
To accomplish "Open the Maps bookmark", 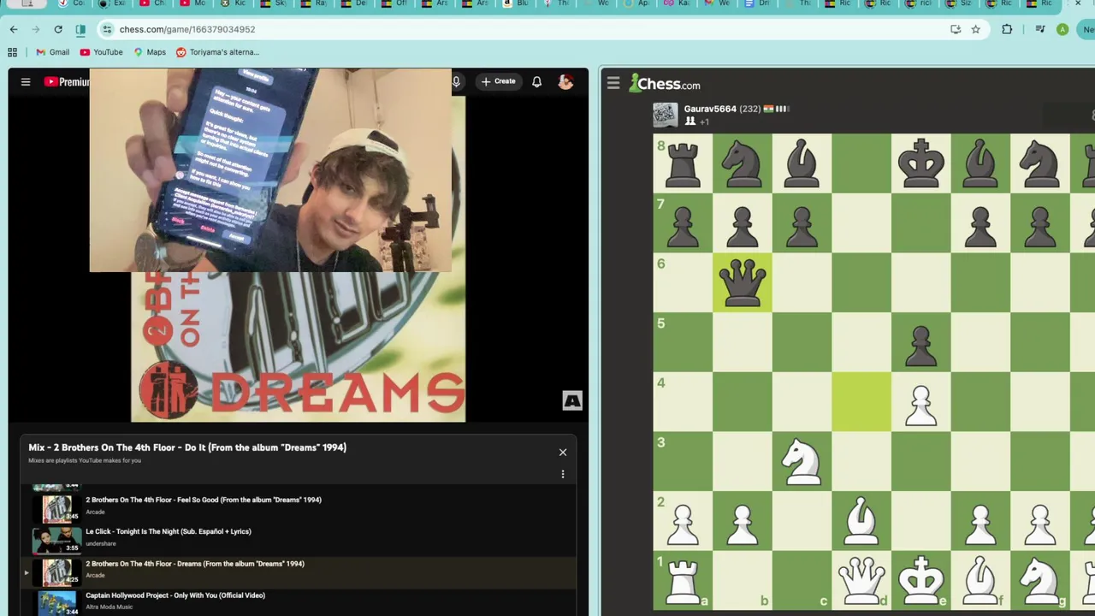I will (149, 52).
